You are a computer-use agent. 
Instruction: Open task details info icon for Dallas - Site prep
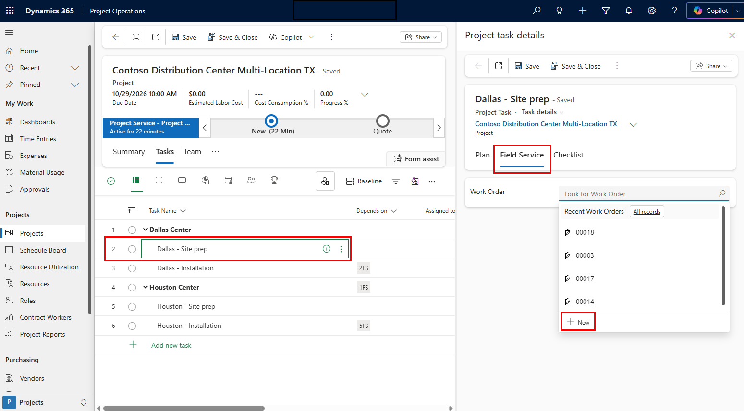click(x=327, y=249)
